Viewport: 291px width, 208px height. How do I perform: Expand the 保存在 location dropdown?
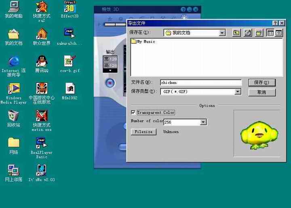222,33
